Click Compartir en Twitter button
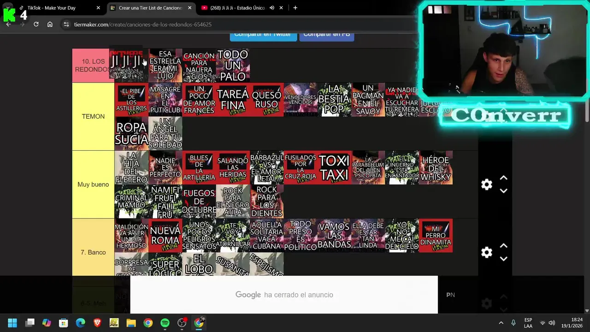590x332 pixels. (263, 35)
